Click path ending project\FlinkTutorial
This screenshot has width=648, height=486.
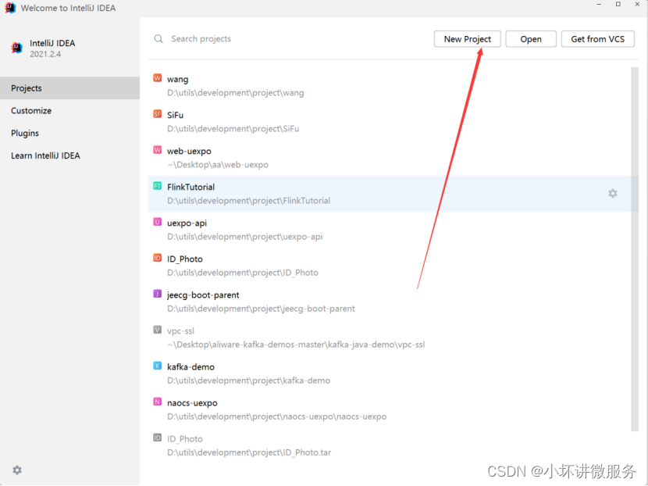coord(248,201)
